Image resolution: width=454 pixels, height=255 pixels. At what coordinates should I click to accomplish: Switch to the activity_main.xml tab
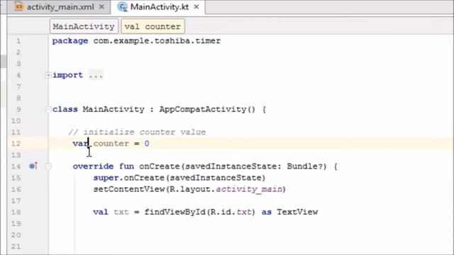[x=60, y=7]
